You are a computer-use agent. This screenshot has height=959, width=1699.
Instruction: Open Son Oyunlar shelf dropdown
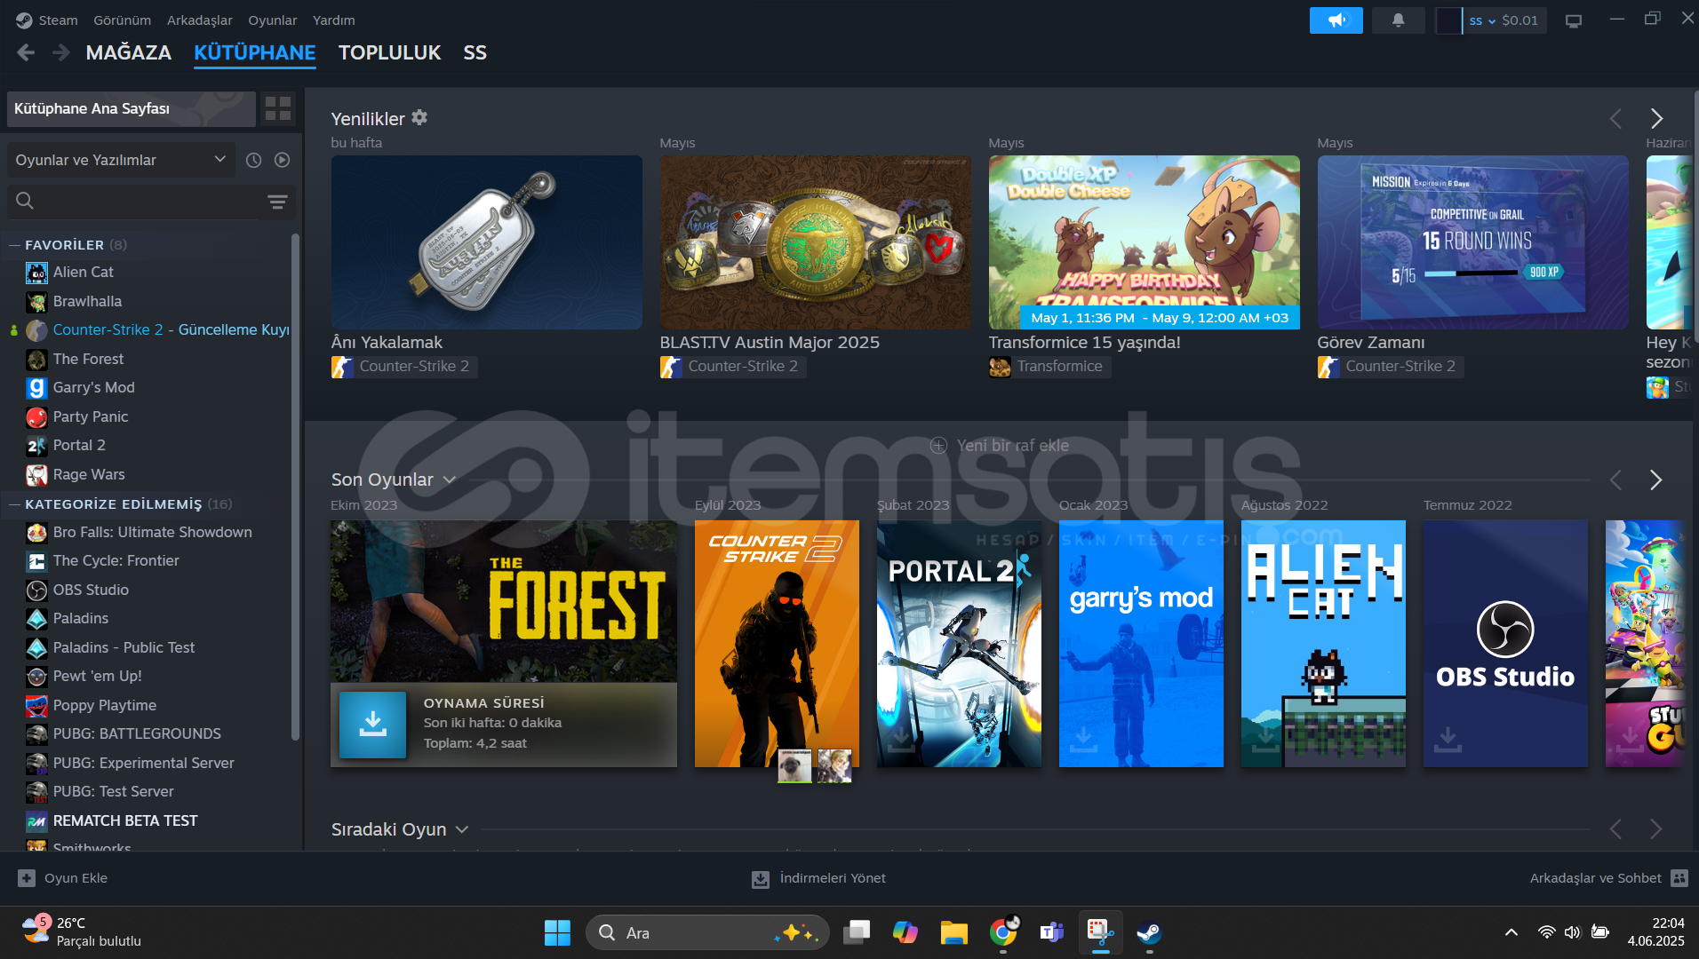tap(450, 479)
